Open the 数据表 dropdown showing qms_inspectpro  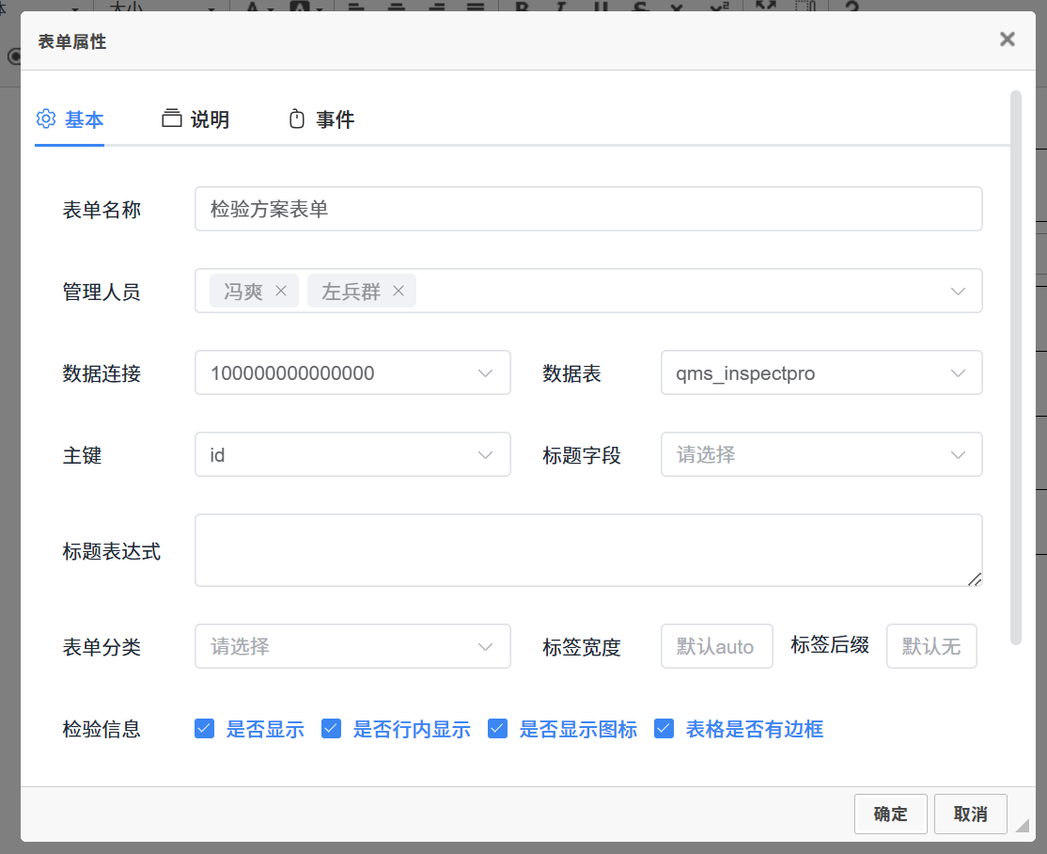820,373
